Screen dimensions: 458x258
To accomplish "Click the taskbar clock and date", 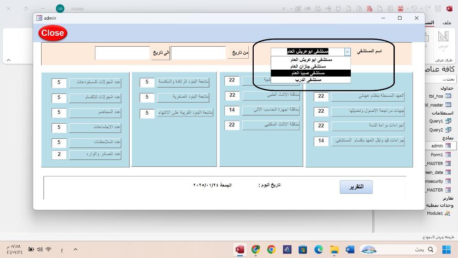I will (15, 249).
